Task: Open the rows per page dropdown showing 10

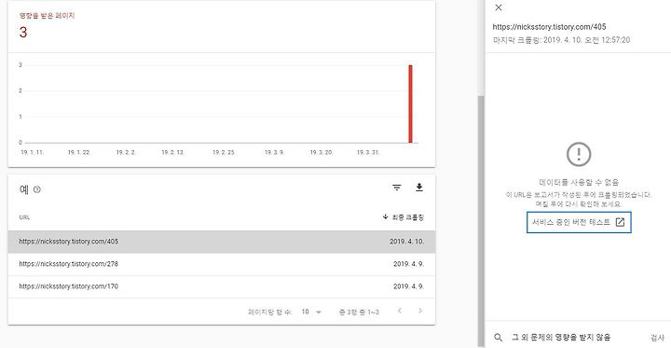Action: tap(311, 312)
